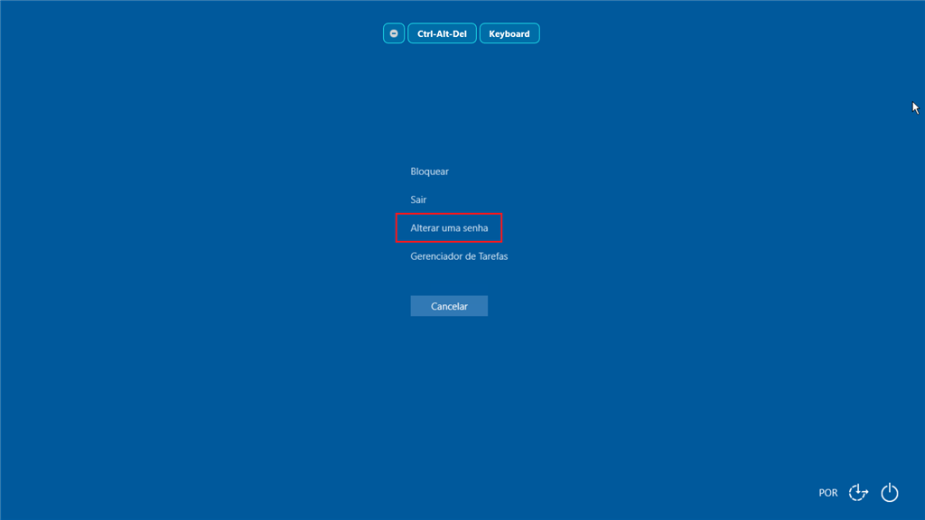Click the power icon
The image size is (925, 520).
(890, 492)
